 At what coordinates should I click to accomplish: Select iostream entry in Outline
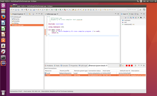(127, 20)
